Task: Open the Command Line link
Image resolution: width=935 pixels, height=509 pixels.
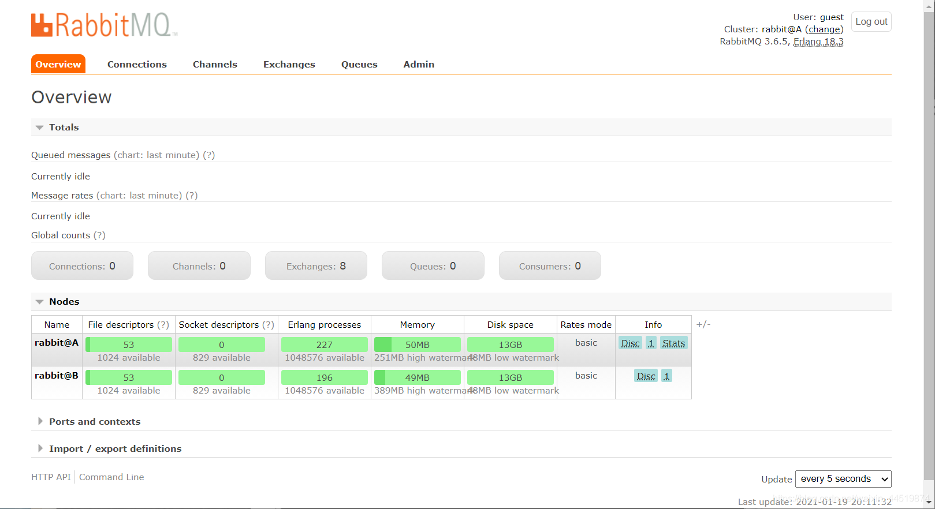Action: click(x=111, y=477)
